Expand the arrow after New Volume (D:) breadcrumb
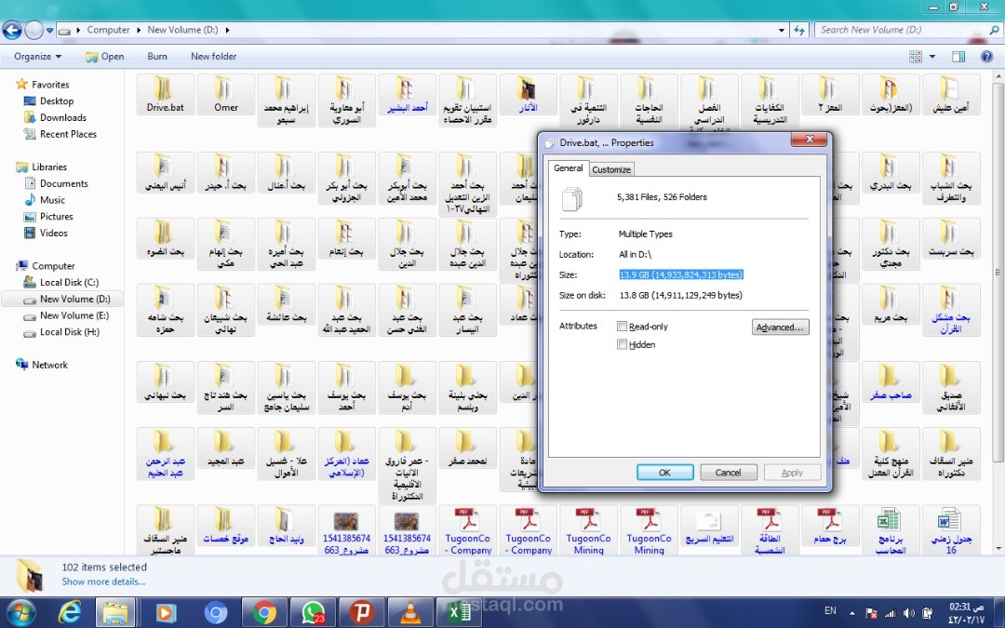Image resolution: width=1005 pixels, height=628 pixels. 228,30
